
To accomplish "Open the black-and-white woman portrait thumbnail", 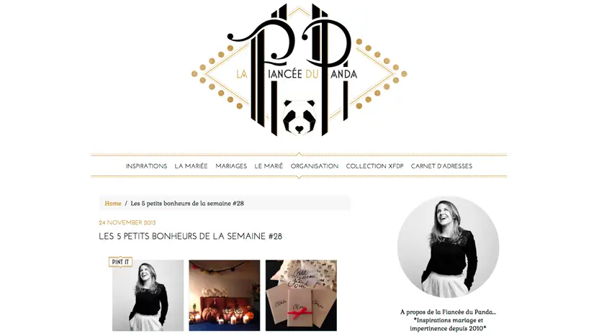I will click(x=148, y=296).
